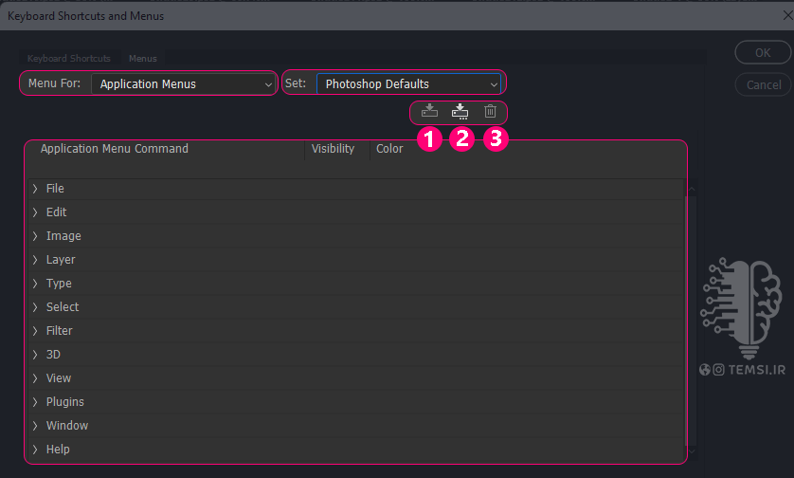This screenshot has width=794, height=478.
Task: Expand the Plugins menu commands
Action: click(x=35, y=402)
